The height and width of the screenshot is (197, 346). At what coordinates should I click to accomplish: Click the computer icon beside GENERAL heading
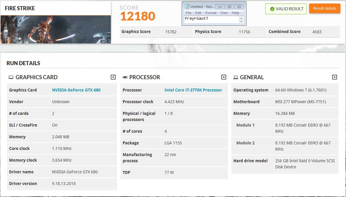point(235,77)
